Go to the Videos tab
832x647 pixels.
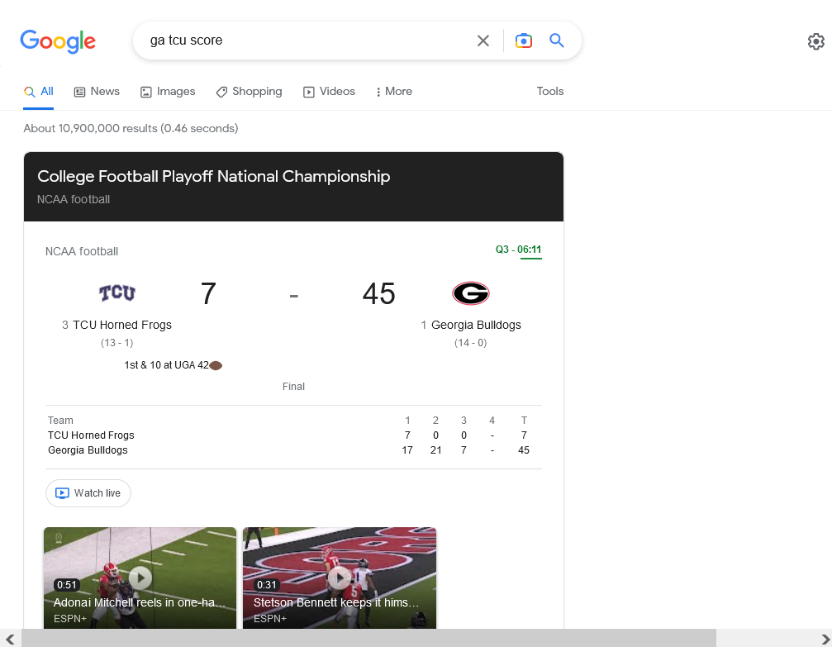click(x=329, y=92)
